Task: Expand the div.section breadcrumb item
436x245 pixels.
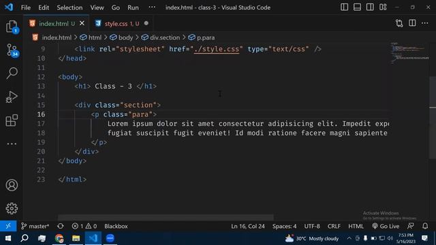Action: (x=161, y=37)
